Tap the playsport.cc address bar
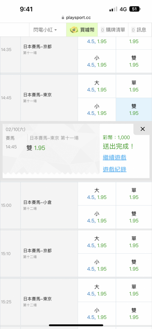The height and width of the screenshot is (329, 152). pyautogui.click(x=76, y=18)
